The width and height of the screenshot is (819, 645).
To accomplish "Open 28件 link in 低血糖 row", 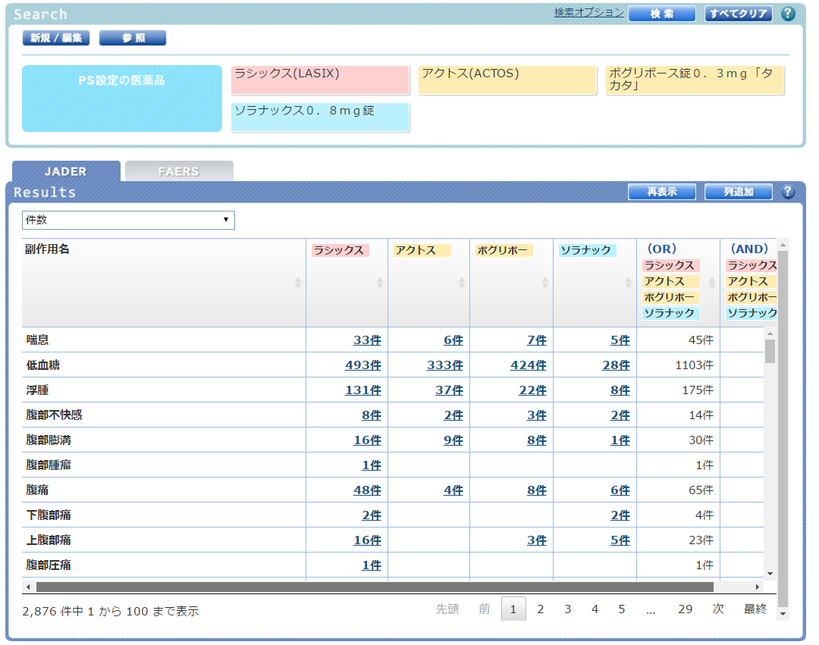I will 617,365.
